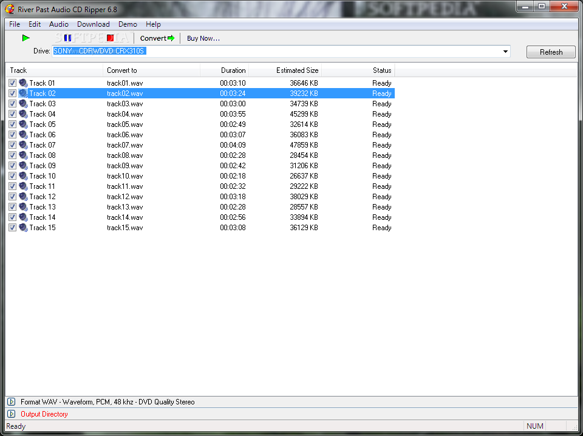This screenshot has width=583, height=436.
Task: Click Ready status of Track 15
Action: 382,228
